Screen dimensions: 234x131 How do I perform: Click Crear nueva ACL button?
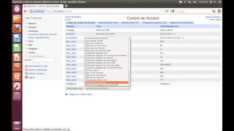75,88
